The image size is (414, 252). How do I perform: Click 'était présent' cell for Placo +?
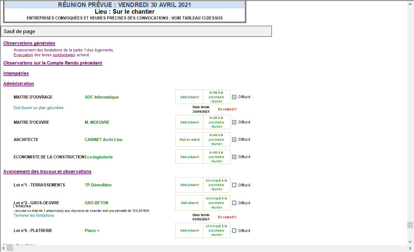(190, 230)
